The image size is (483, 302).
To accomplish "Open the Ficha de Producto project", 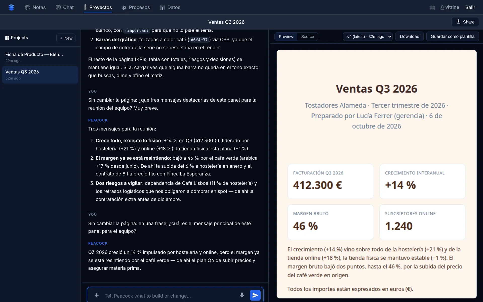I will pyautogui.click(x=40, y=57).
